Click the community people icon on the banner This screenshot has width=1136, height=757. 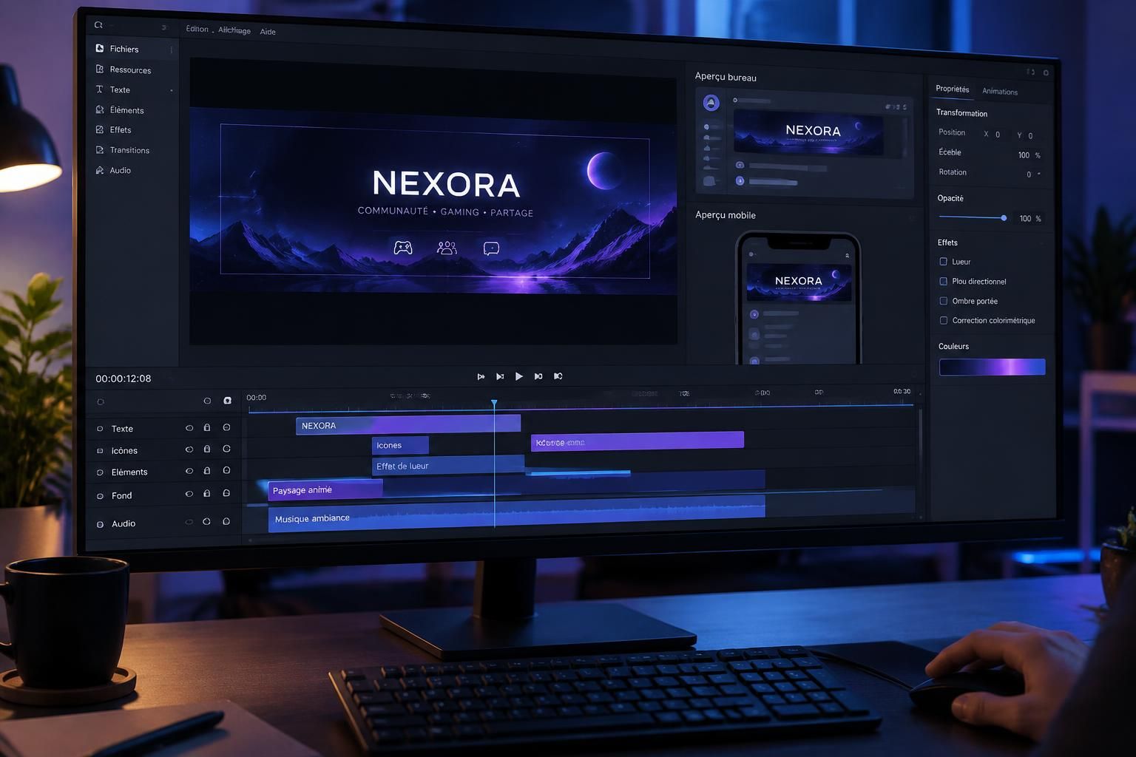coord(447,248)
